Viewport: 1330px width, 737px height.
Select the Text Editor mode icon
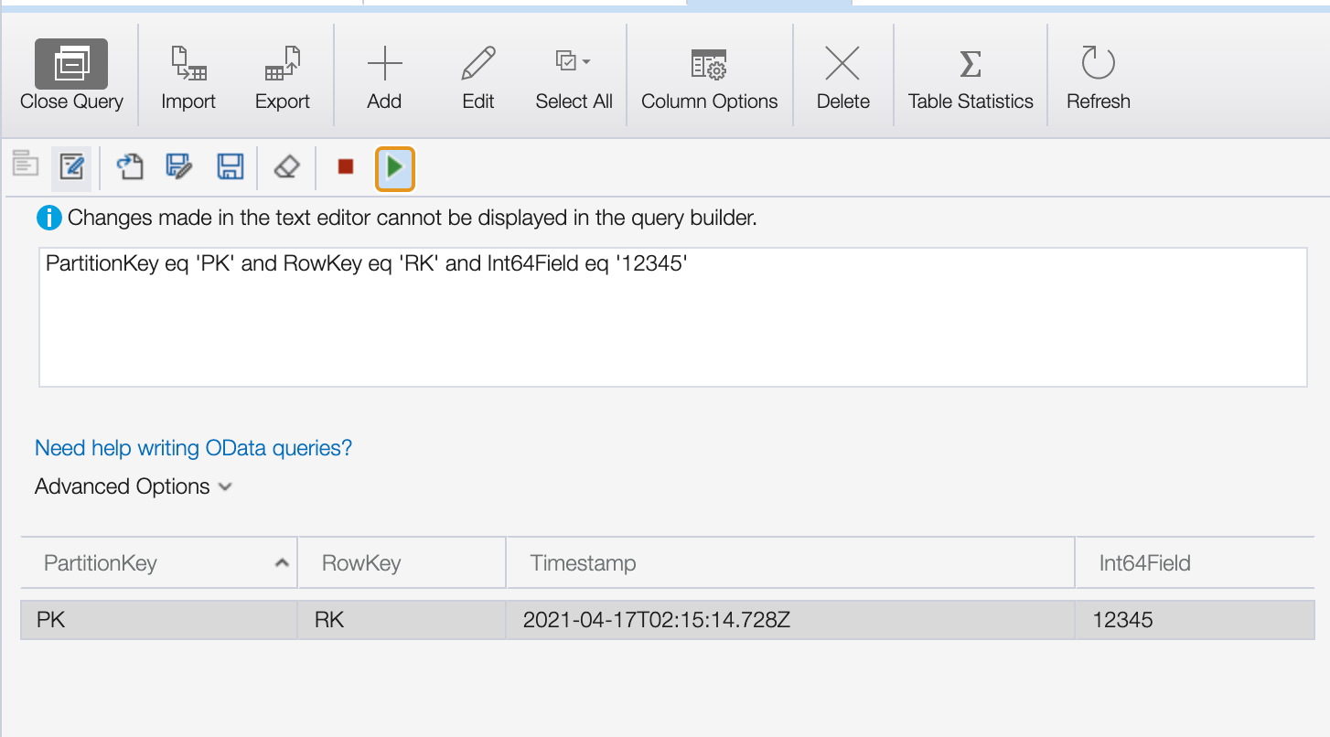click(71, 167)
